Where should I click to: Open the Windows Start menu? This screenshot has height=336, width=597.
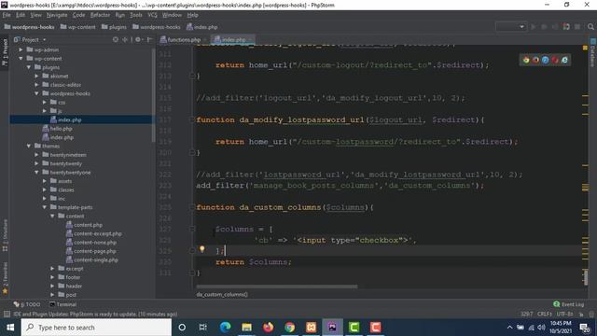point(10,328)
